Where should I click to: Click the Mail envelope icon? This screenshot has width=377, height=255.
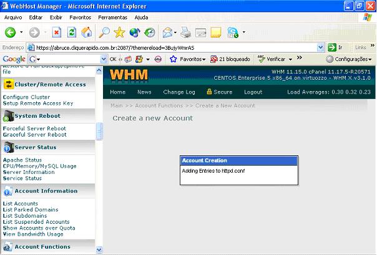tap(167, 32)
